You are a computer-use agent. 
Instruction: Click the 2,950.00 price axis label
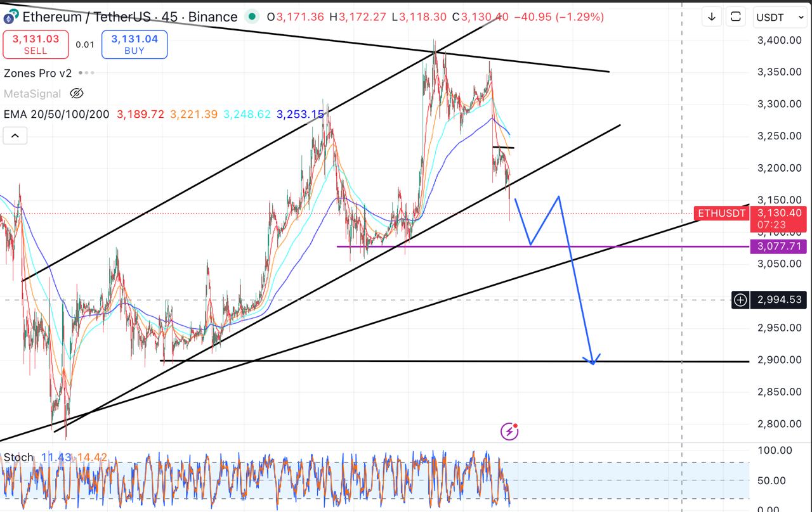tap(780, 328)
